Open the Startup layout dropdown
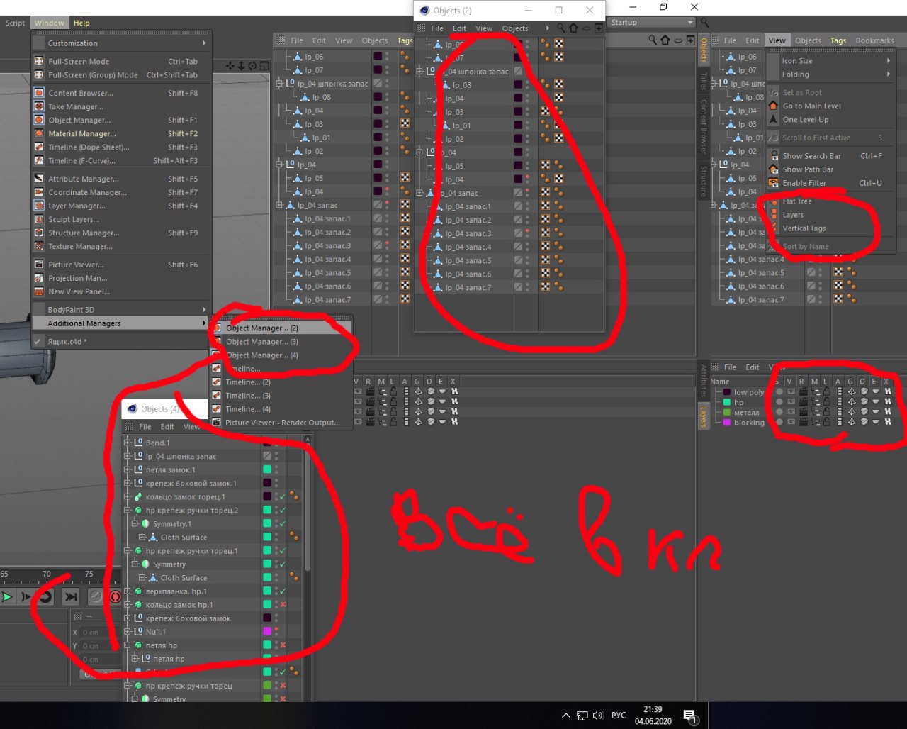The height and width of the screenshot is (729, 907). point(652,22)
